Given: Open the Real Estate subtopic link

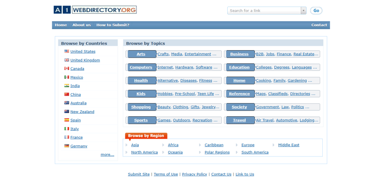Looking at the screenshot, I should click(304, 54).
